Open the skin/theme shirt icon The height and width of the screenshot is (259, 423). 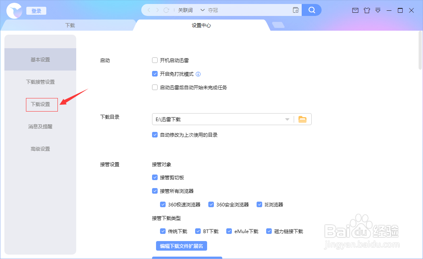click(x=367, y=10)
